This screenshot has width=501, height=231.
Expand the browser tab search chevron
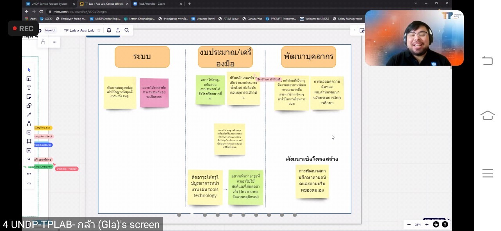point(416,4)
